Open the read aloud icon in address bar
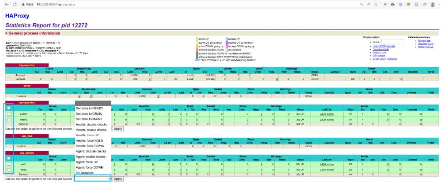 click(369, 4)
